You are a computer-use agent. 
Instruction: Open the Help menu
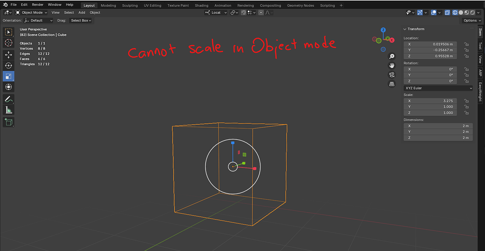pos(70,5)
